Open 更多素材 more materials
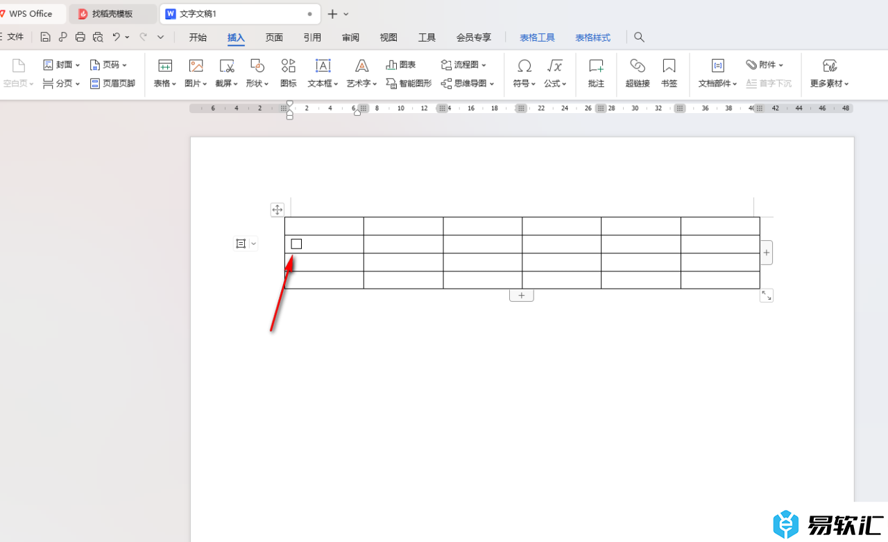This screenshot has width=888, height=542. 830,74
